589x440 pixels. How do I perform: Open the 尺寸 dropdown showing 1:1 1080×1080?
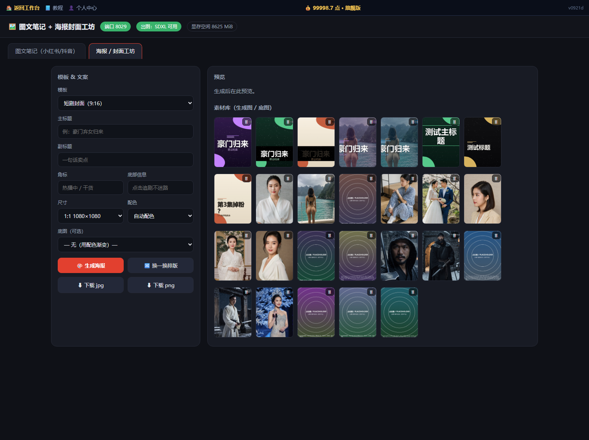pos(91,216)
